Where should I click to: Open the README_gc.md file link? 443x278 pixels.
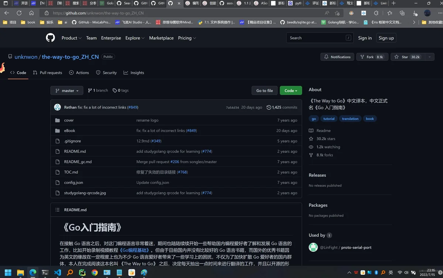click(78, 162)
